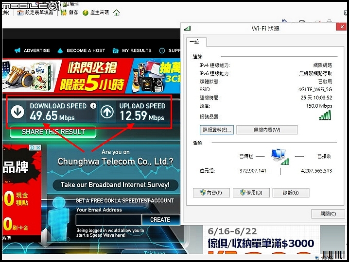
Task: Click the form fill settings toolbar icon
Action: [20, 13]
